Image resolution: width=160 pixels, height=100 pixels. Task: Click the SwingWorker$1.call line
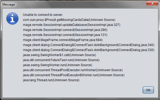pos(60,55)
